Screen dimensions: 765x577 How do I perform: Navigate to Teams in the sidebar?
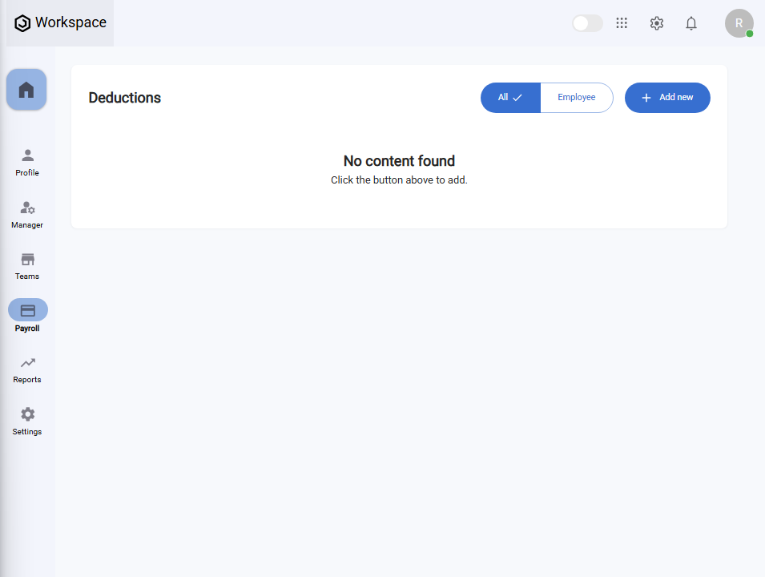tap(27, 265)
